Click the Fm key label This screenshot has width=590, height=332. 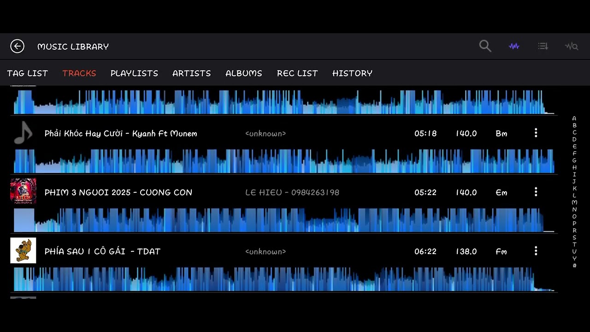tap(501, 251)
